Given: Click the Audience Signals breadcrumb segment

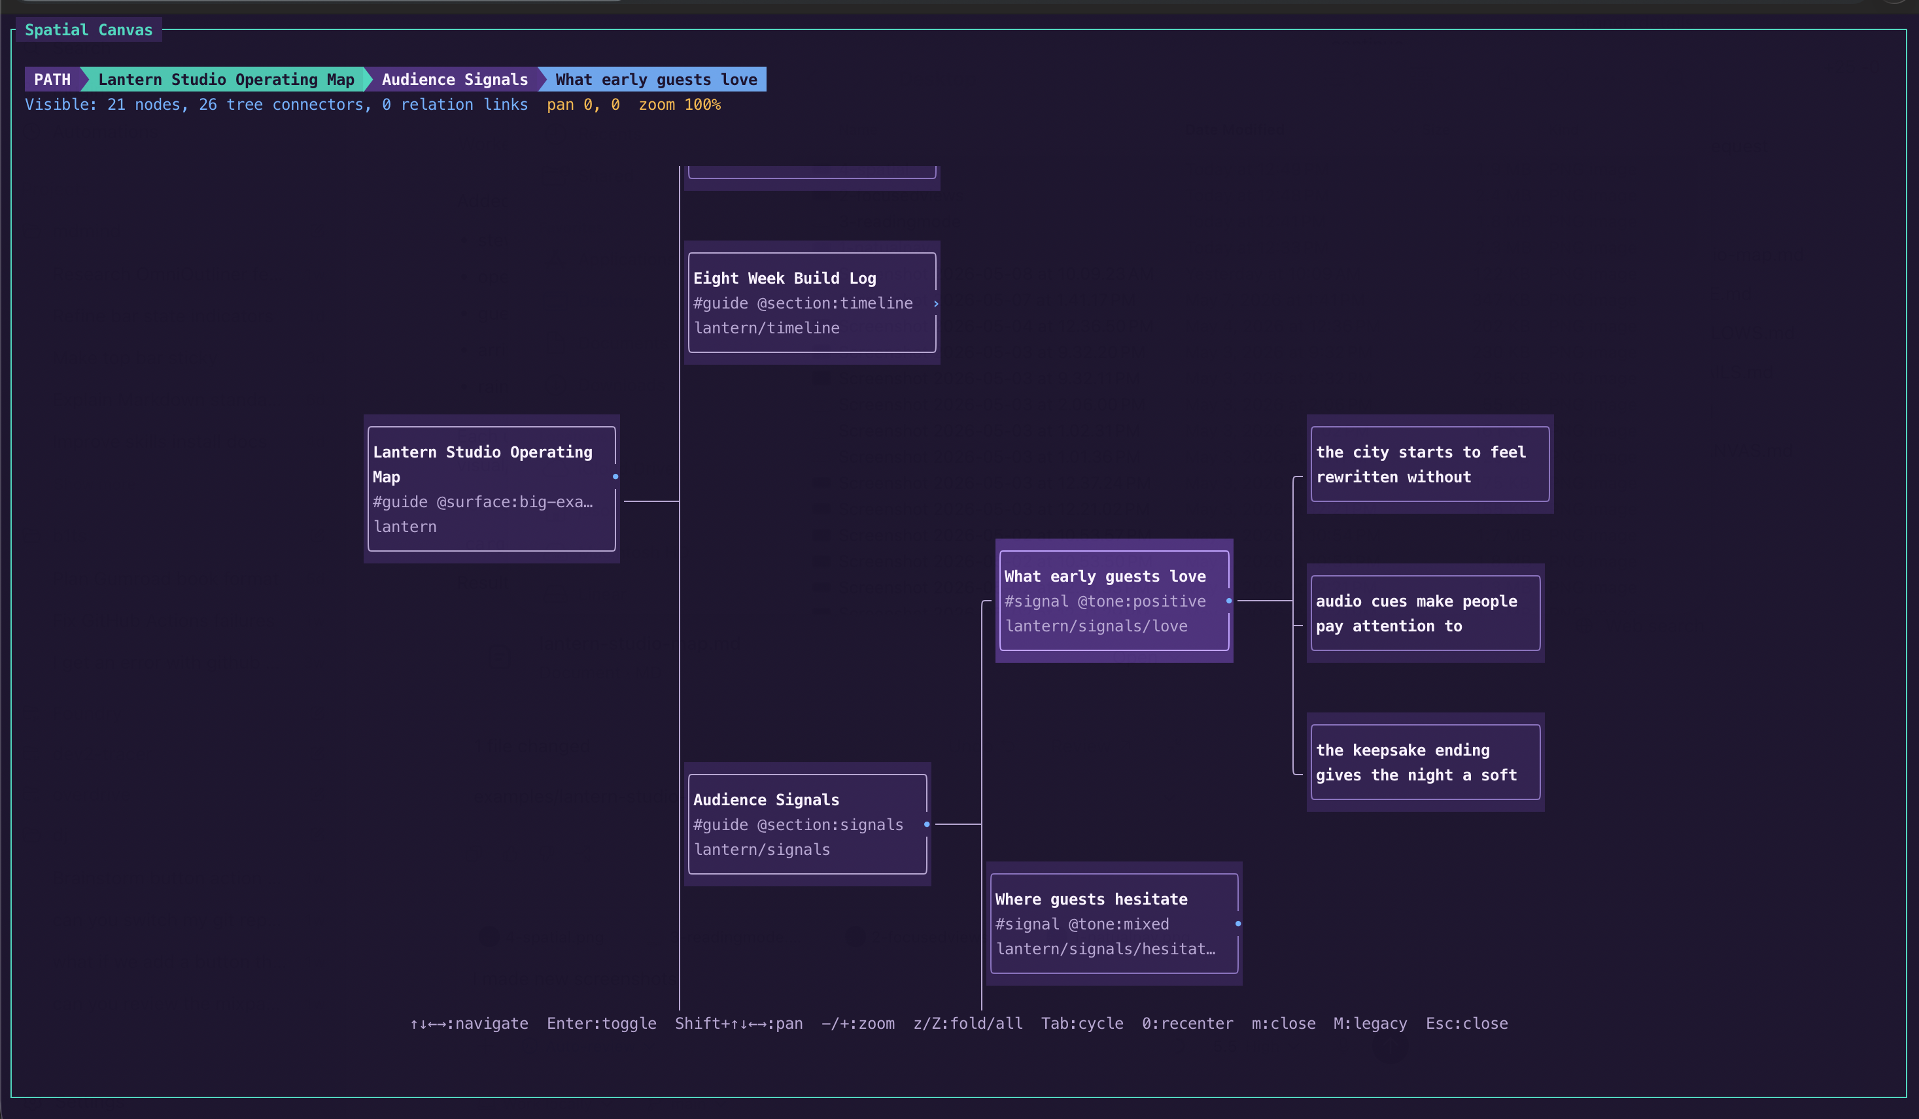Looking at the screenshot, I should 455,79.
